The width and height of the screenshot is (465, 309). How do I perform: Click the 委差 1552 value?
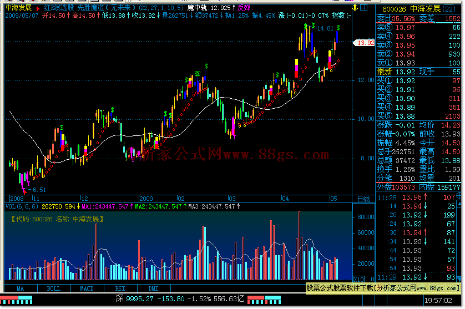[x=440, y=19]
